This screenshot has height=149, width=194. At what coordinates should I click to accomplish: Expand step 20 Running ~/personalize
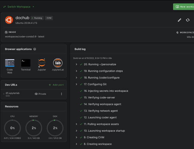pos(76,64)
